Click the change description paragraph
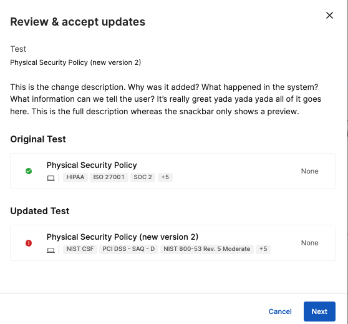Viewport: 348px width, 324px height. pyautogui.click(x=165, y=99)
